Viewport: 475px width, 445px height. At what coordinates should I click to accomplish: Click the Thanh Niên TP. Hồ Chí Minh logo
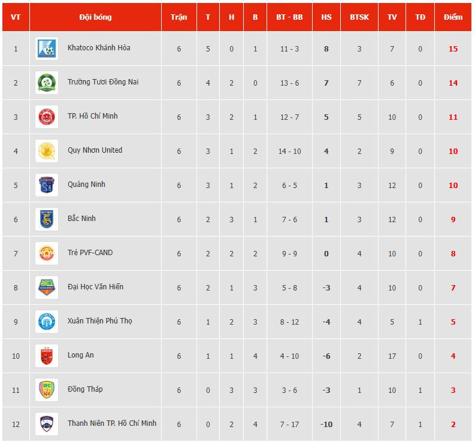click(x=47, y=424)
